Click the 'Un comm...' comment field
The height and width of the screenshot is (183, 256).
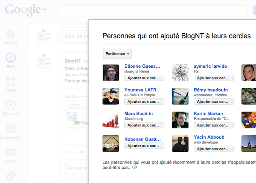pos(77,168)
